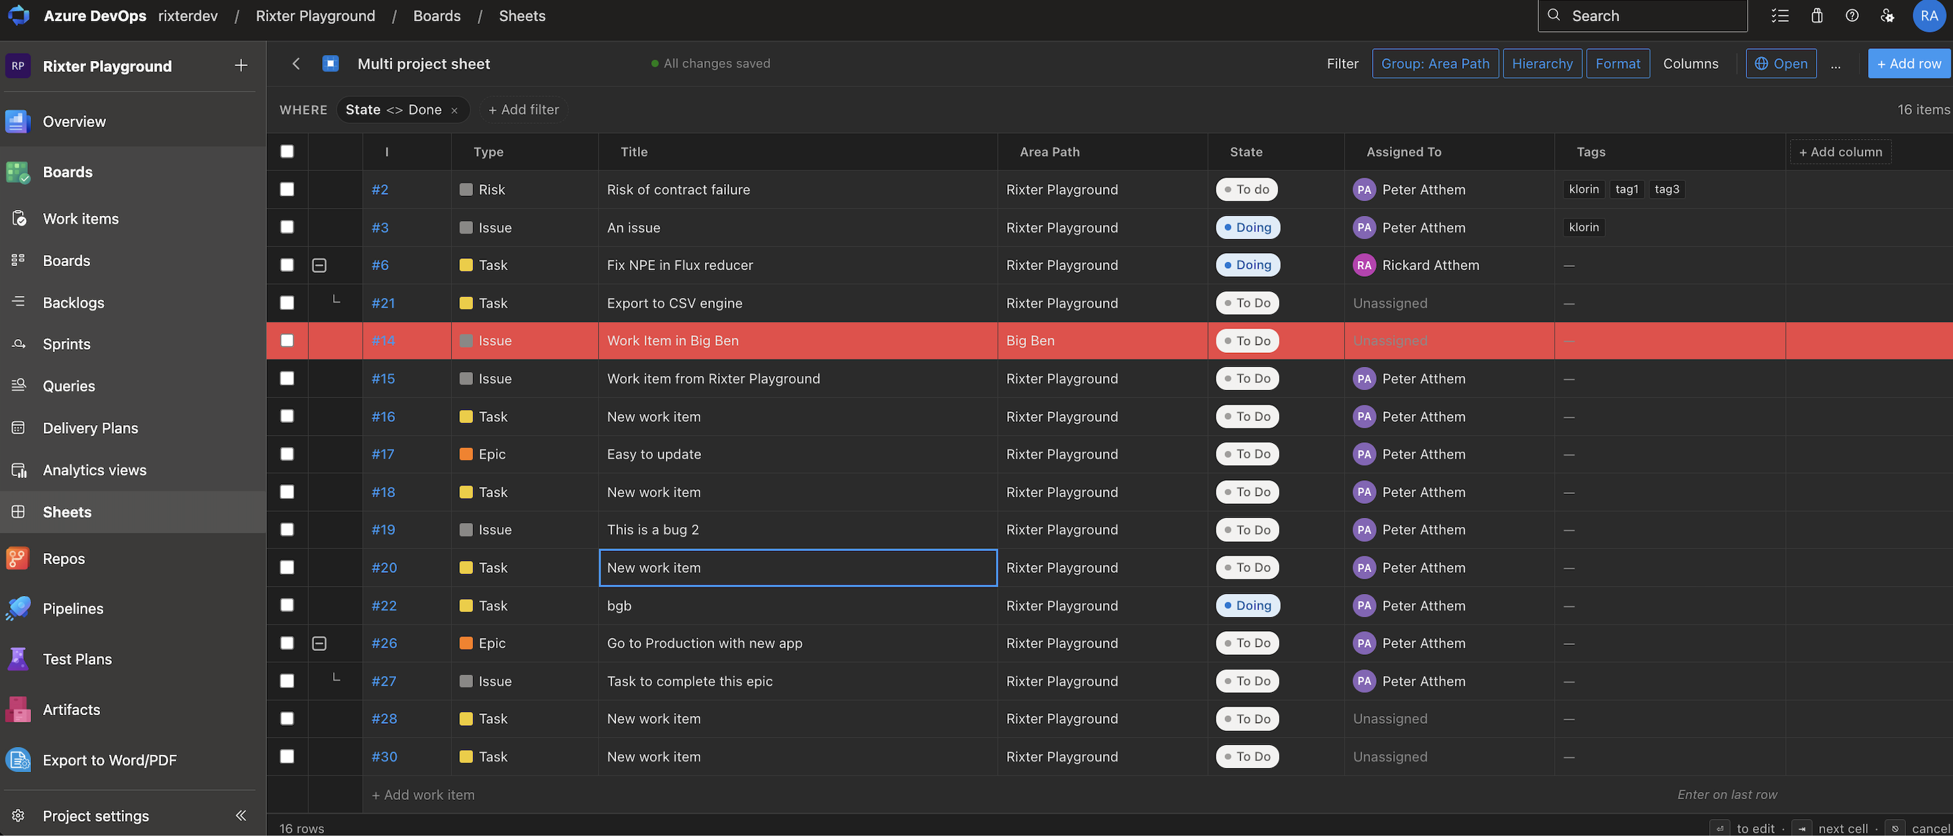This screenshot has height=837, width=1953.
Task: Check the row #3 checkbox
Action: click(x=288, y=227)
